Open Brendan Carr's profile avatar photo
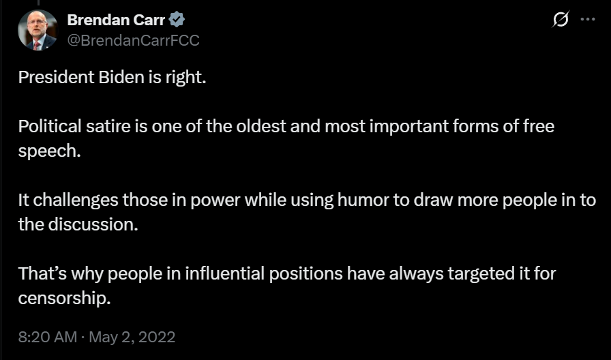This screenshot has height=360, width=611. click(38, 31)
